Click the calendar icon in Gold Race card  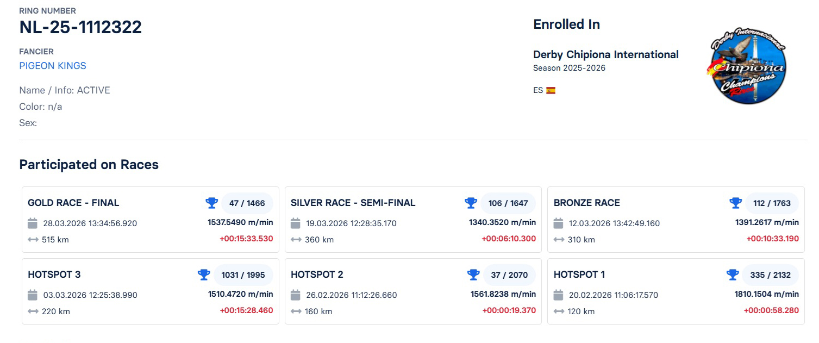(x=33, y=223)
